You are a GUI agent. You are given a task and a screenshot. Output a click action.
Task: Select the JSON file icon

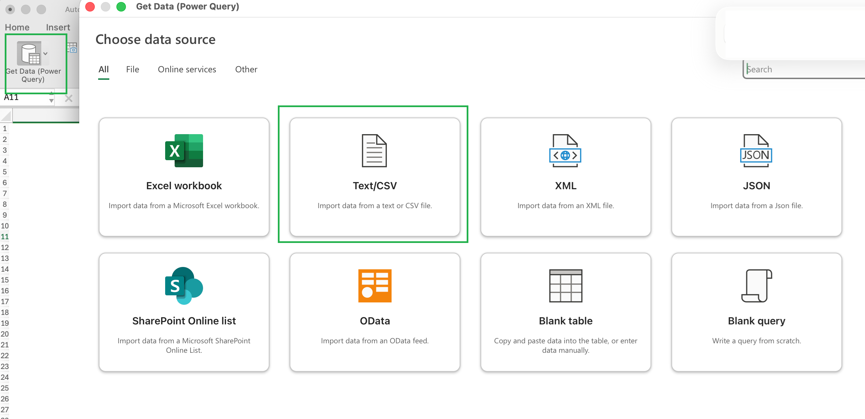click(x=756, y=151)
